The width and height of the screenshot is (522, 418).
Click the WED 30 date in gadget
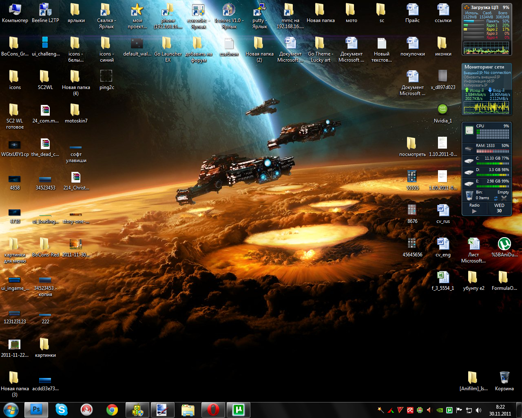point(499,208)
